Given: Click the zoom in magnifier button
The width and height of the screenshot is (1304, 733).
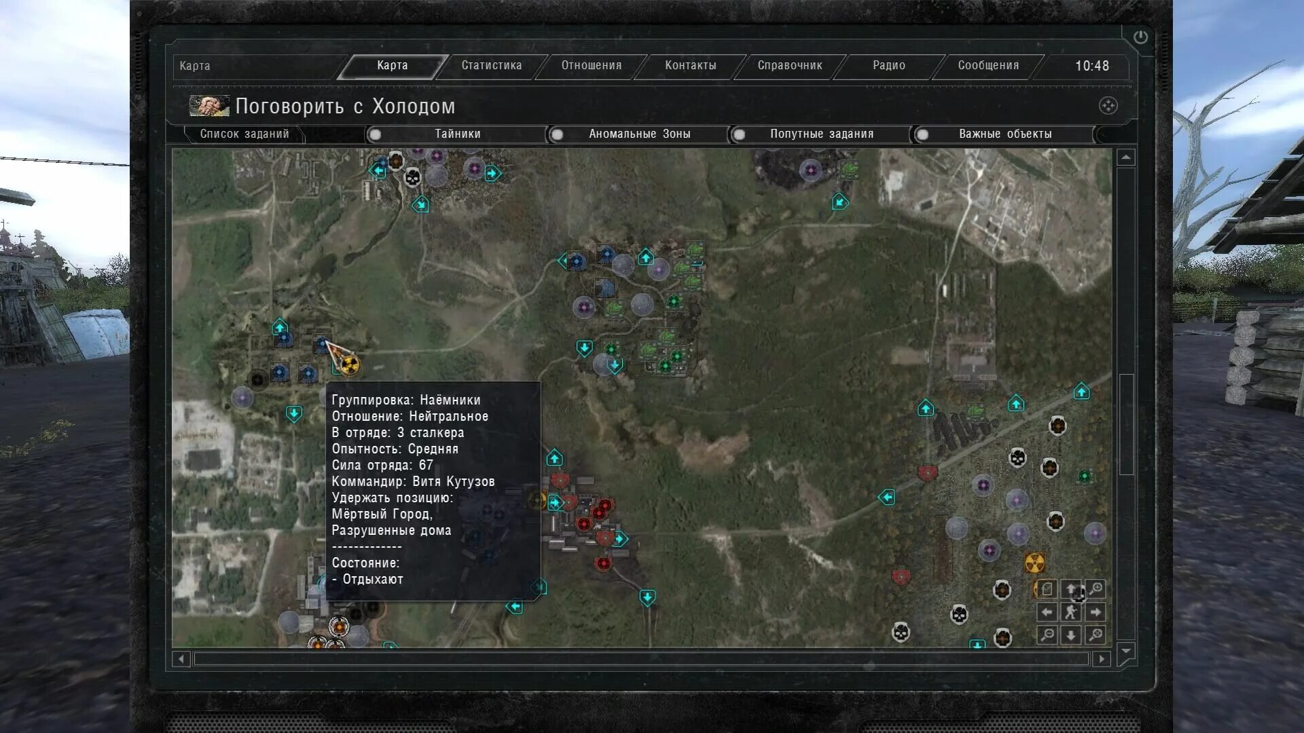Looking at the screenshot, I should 1095,589.
